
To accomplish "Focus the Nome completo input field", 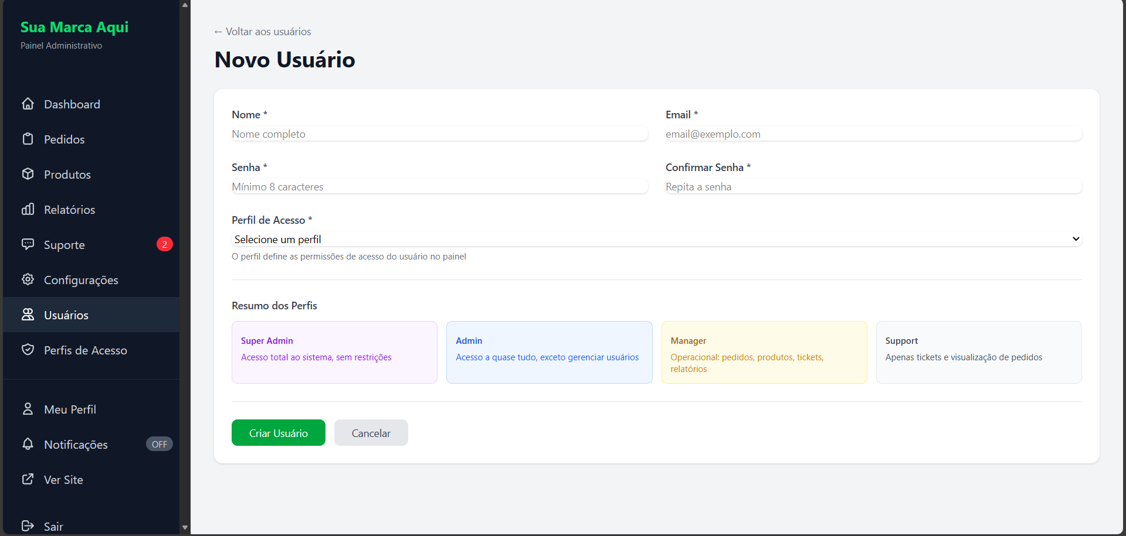I will [439, 134].
